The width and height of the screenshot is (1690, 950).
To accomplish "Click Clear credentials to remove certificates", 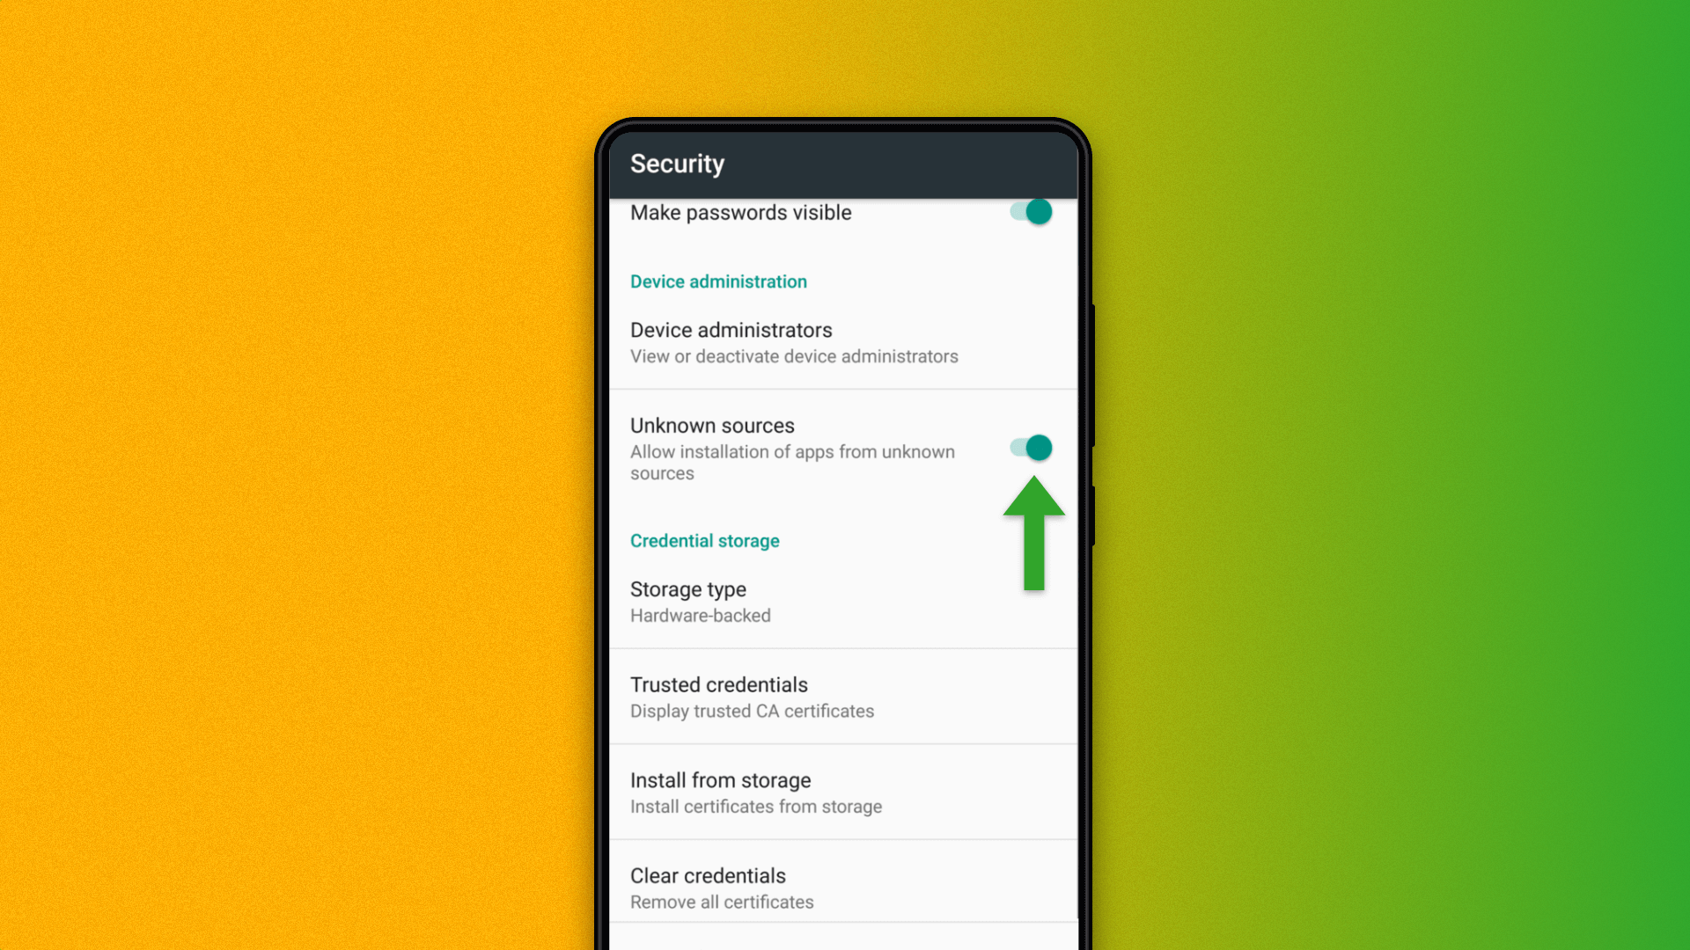I will click(844, 886).
